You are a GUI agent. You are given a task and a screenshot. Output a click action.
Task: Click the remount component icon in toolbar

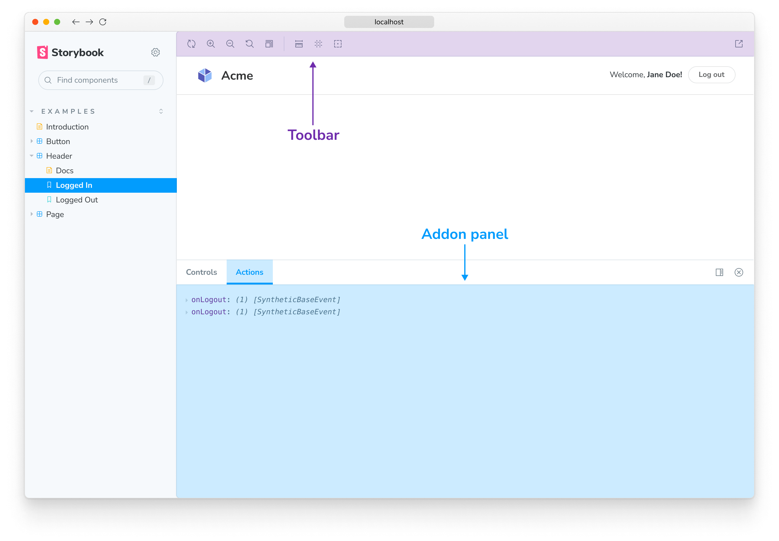pyautogui.click(x=191, y=44)
